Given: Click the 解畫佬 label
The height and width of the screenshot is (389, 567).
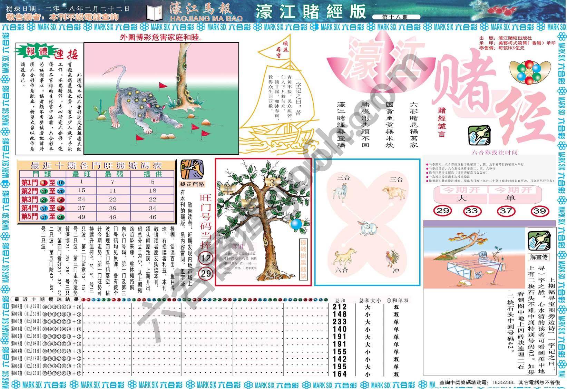Looking at the screenshot, I should pos(539,257).
